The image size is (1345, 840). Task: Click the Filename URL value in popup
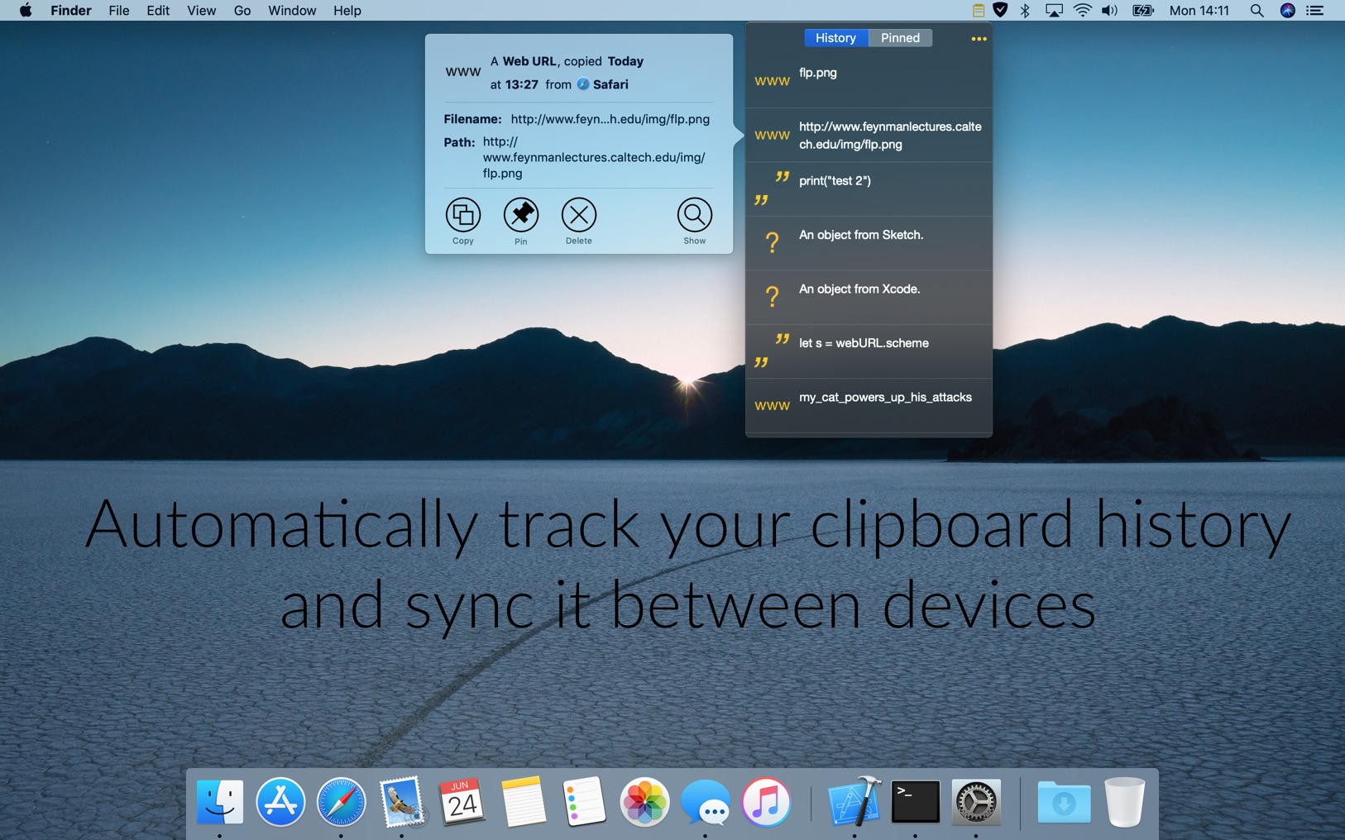point(610,119)
